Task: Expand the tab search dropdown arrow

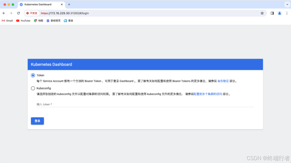Action: click(x=287, y=4)
